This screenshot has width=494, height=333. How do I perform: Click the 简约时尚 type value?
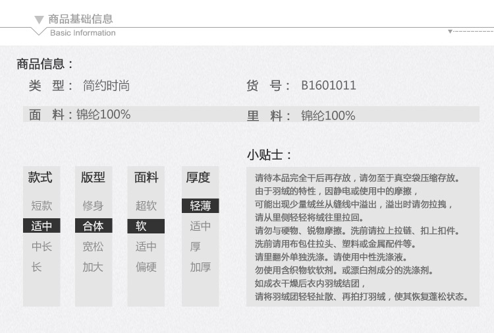pos(106,86)
